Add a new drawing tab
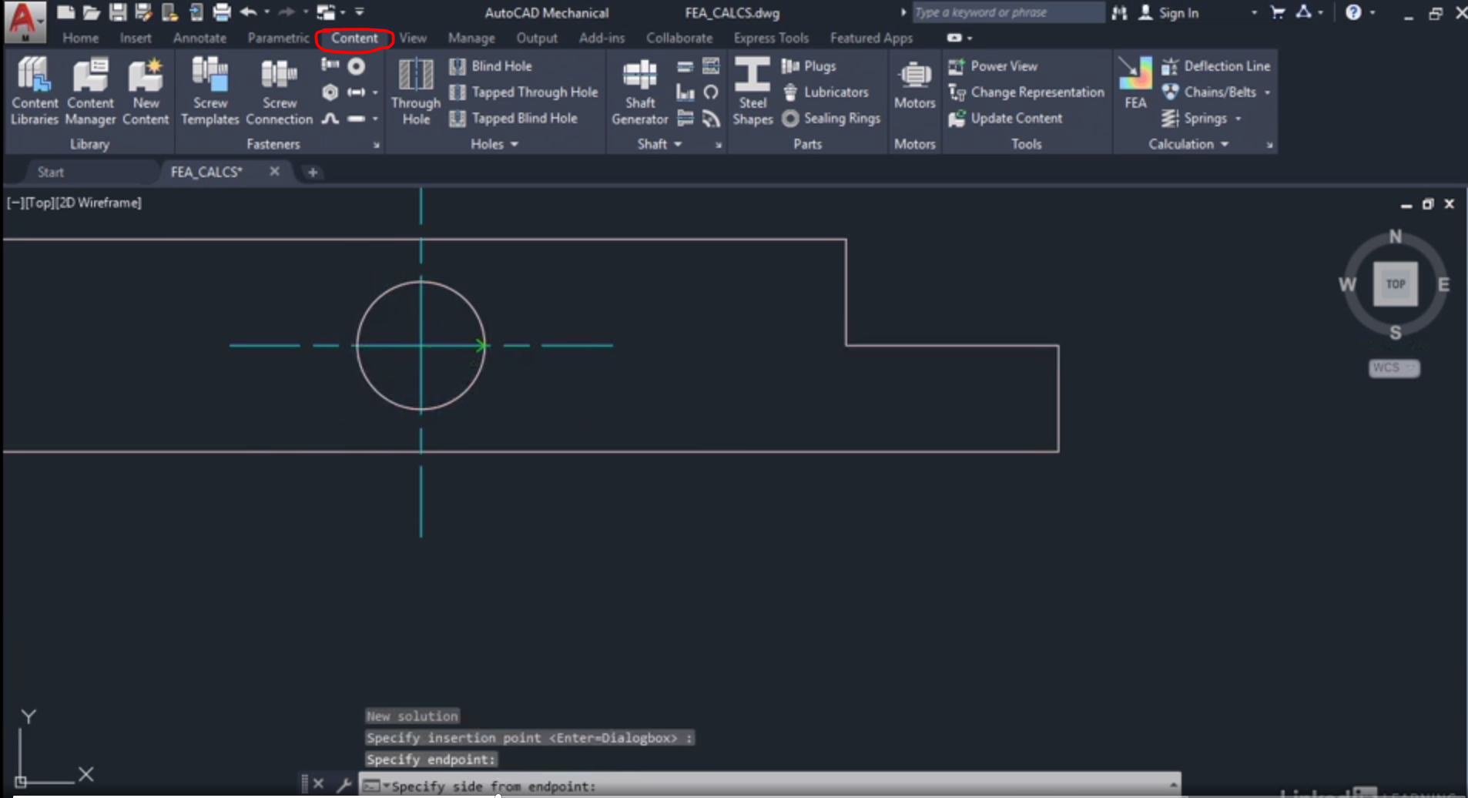Screen dimensions: 1468x798 pyautogui.click(x=313, y=173)
